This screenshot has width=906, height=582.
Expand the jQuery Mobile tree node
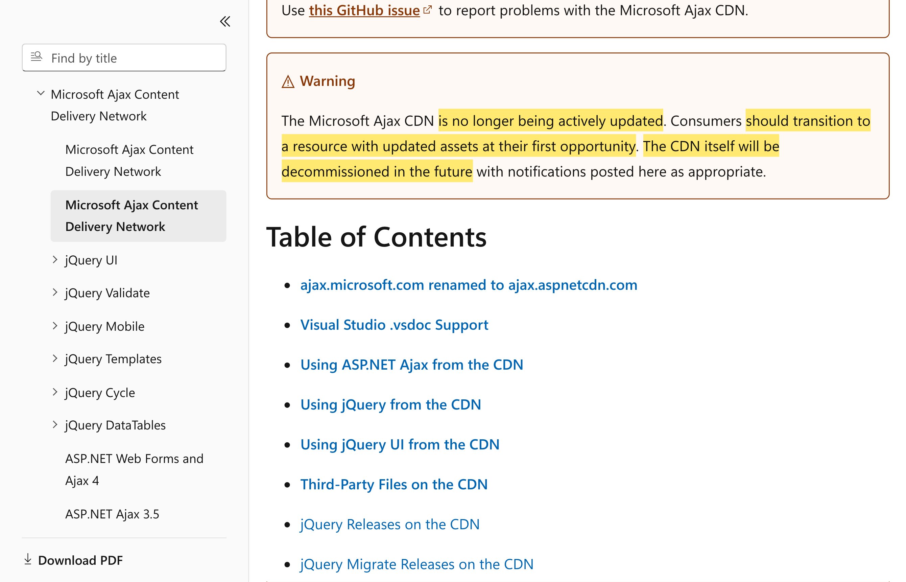(x=55, y=326)
